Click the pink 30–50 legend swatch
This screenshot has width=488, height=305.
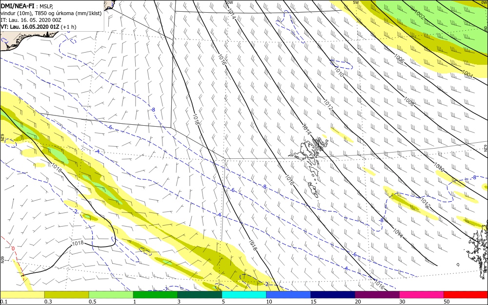(x=422, y=295)
